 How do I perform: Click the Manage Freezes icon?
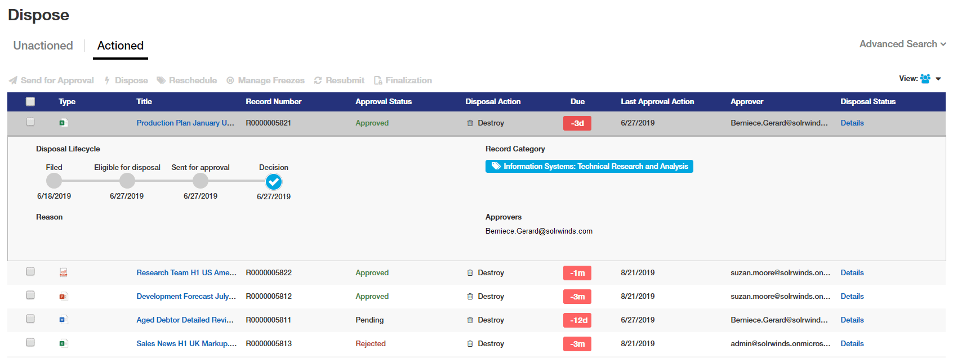pyautogui.click(x=230, y=80)
